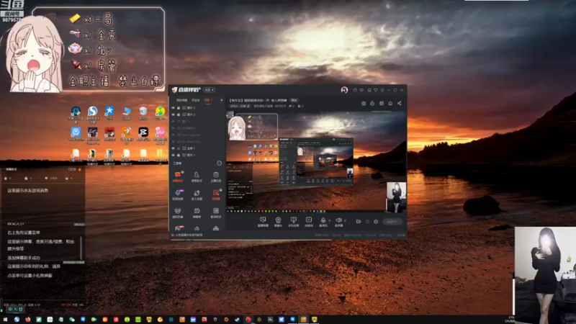
Task: Open the 弹幕秀 tool
Action: 197,212
